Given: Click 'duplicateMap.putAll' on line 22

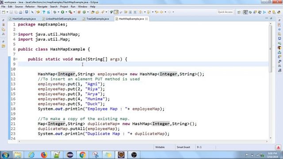Looking at the screenshot, I should click(x=61, y=129).
